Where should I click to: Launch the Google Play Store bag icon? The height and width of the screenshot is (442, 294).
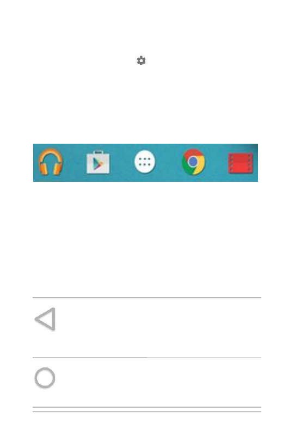(98, 162)
